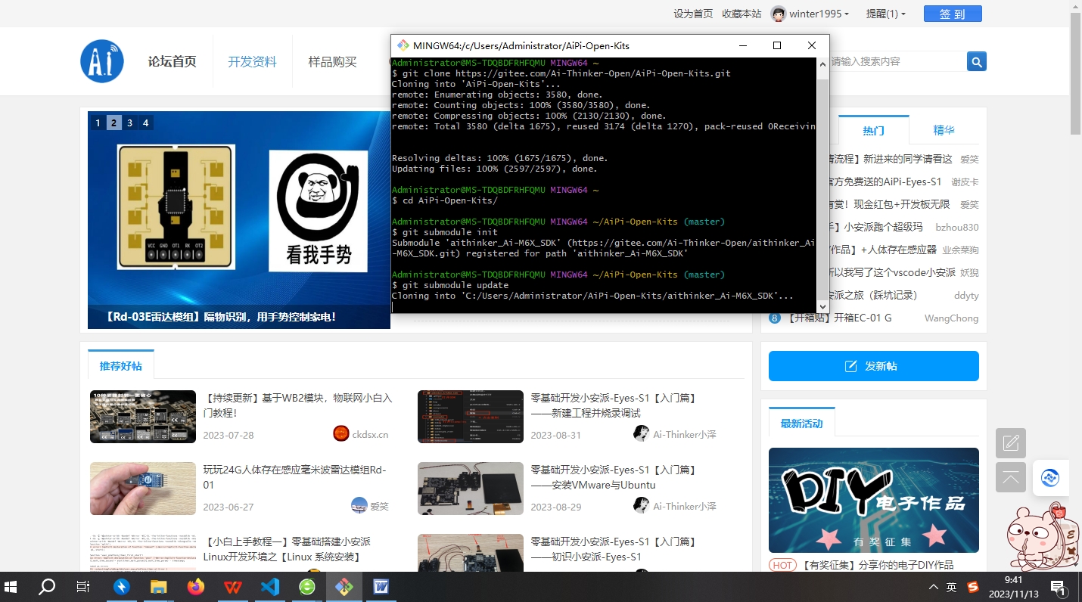Open the Windows Start menu
This screenshot has width=1082, height=602.
coord(11,587)
